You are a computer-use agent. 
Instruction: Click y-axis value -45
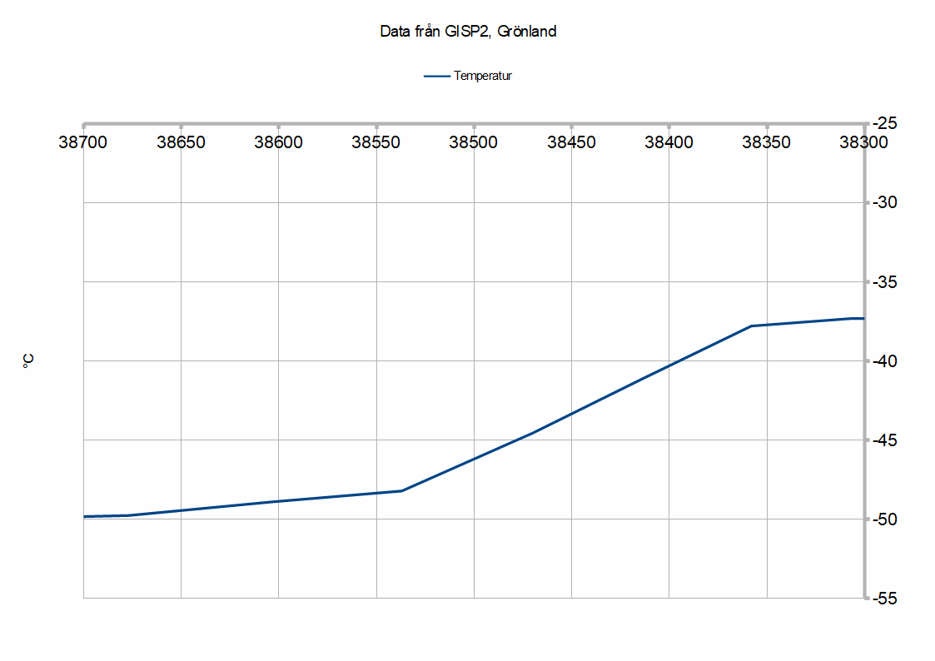point(886,440)
